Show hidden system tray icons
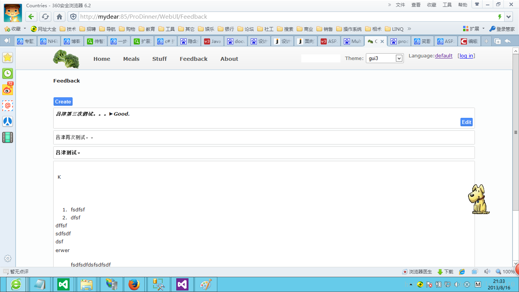The image size is (519, 292). [x=411, y=284]
